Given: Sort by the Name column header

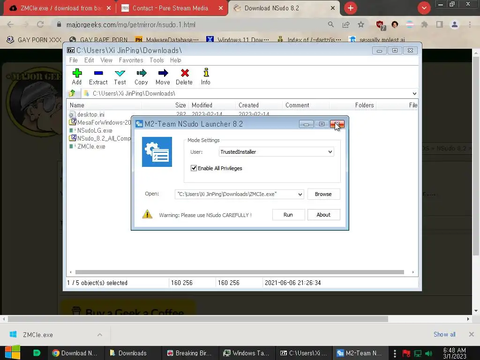Looking at the screenshot, I should click(x=105, y=105).
